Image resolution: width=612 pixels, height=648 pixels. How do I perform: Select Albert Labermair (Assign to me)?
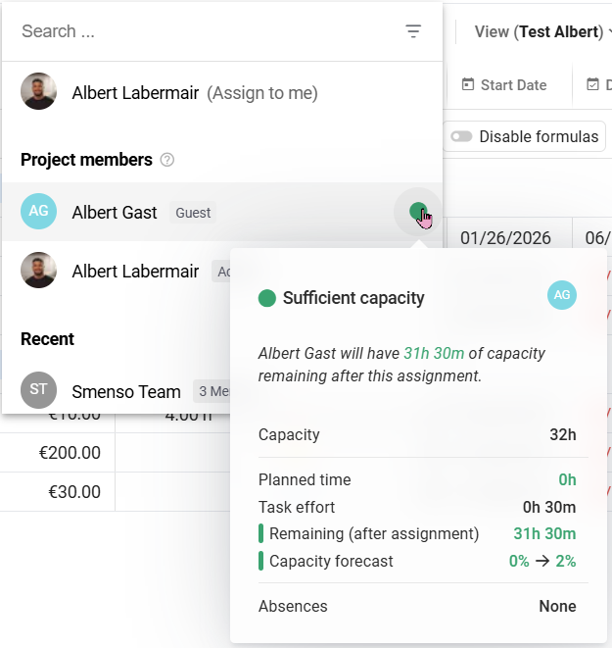194,93
